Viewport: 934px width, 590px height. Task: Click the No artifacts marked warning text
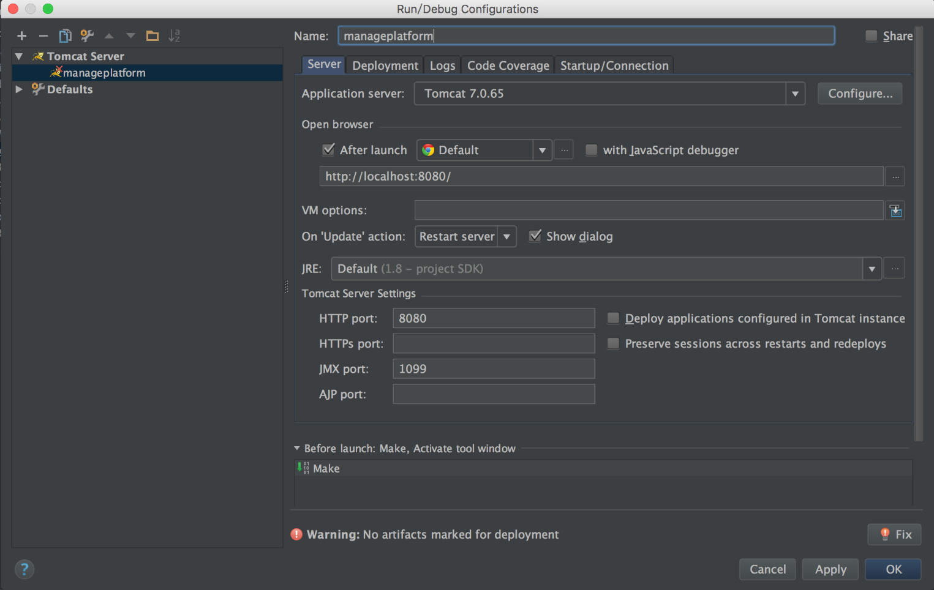click(461, 534)
